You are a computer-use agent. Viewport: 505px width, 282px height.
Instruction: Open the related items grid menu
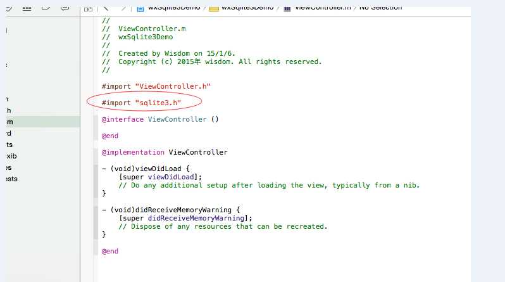(88, 9)
